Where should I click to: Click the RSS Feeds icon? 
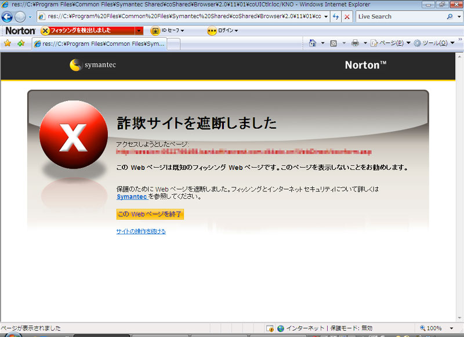click(333, 44)
